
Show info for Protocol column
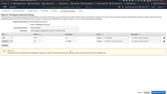point(40,34)
